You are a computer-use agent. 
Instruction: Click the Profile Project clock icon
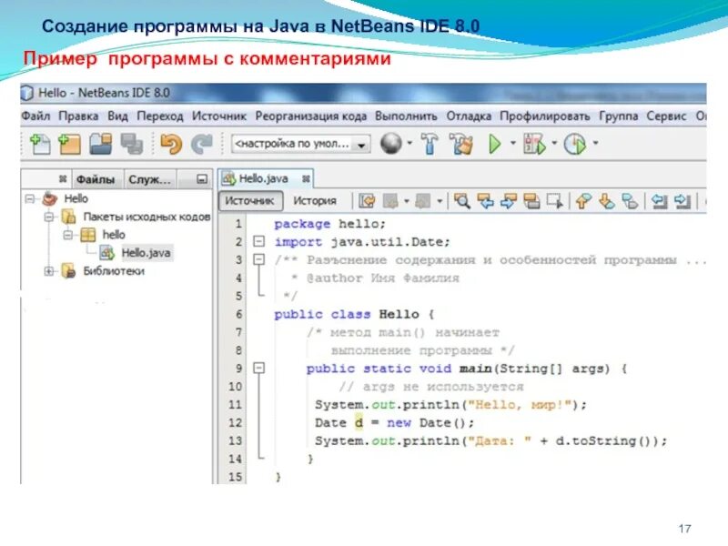point(575,144)
